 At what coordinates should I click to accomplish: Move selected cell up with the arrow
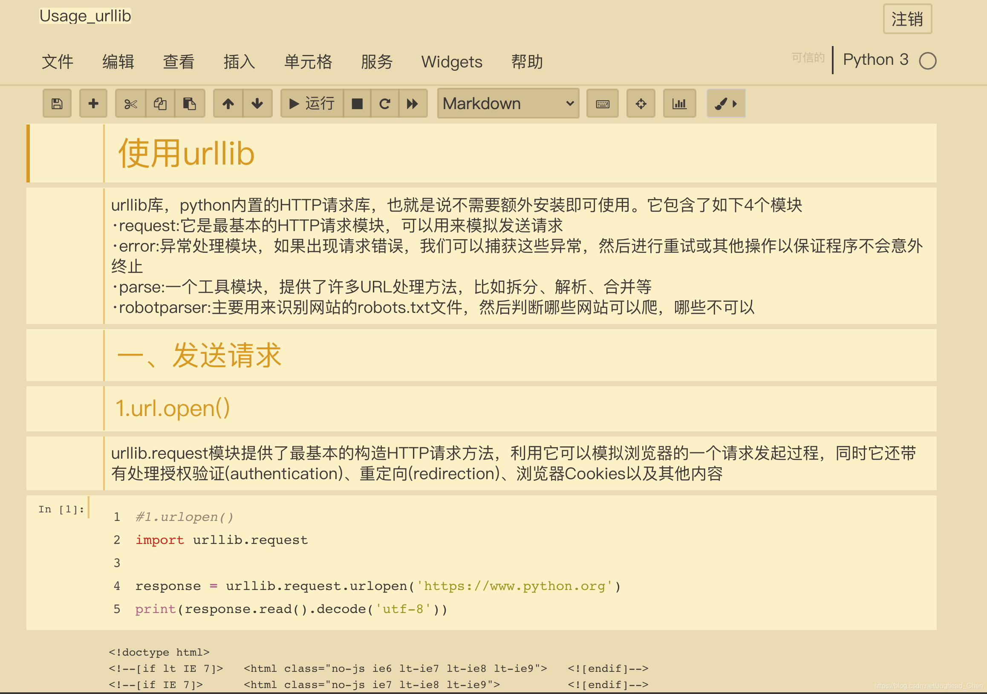click(x=228, y=104)
